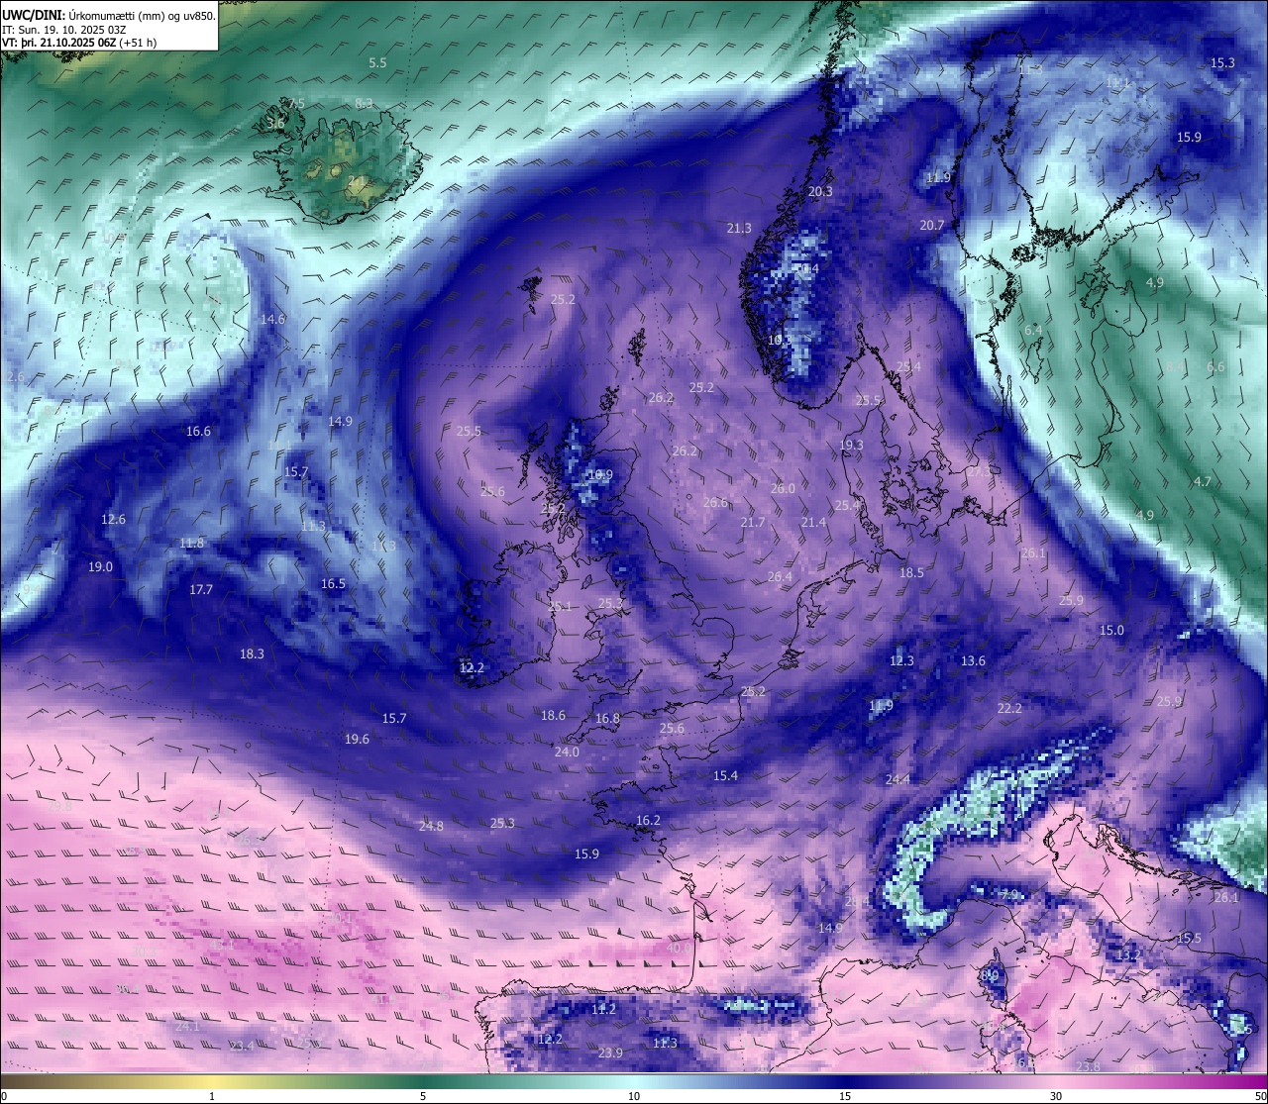Click the map value '17.7'

(201, 590)
